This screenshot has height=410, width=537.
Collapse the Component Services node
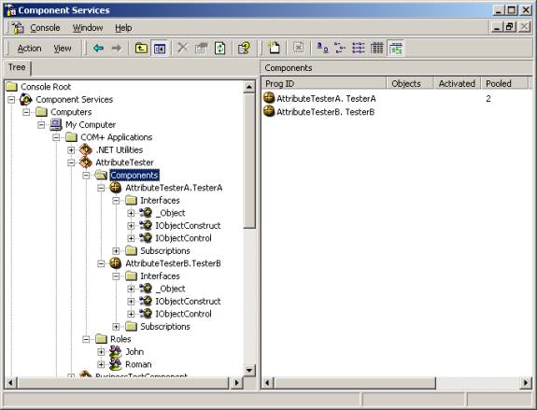pos(11,100)
